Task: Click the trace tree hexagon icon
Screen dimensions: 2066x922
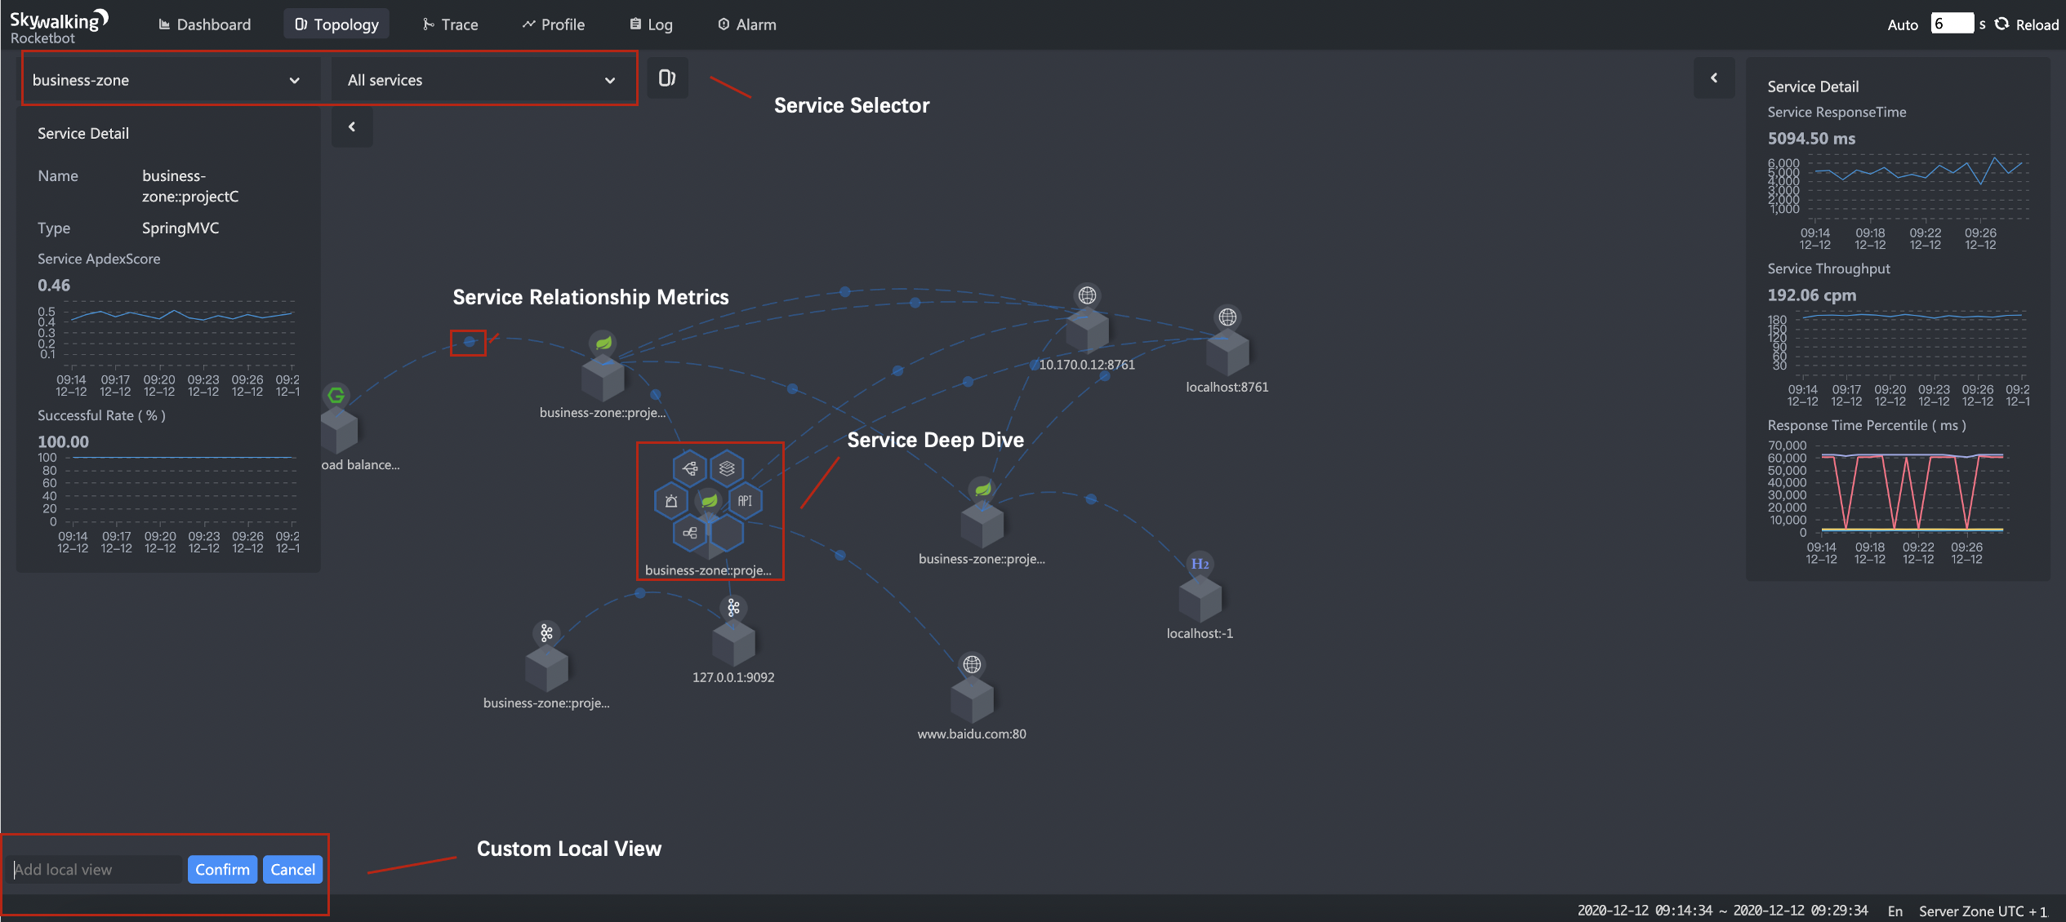Action: pos(690,468)
